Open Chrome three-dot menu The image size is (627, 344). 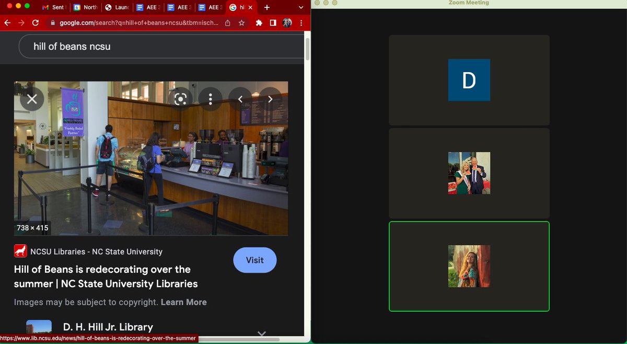tap(301, 23)
